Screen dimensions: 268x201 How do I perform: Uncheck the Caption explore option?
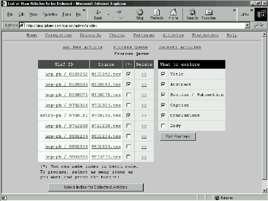coord(163,105)
